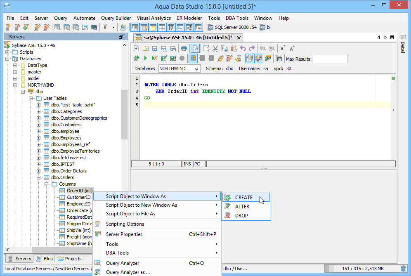This screenshot has width=411, height=276.
Task: Toggle the pivot grid results button
Action: coord(258,58)
